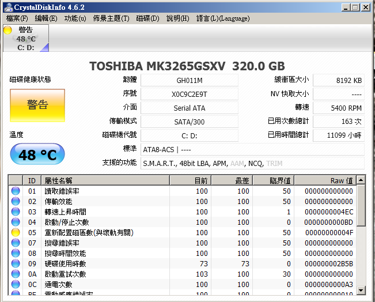Click the Raw 值 column header
The width and height of the screenshot is (375, 302).
tap(325, 180)
